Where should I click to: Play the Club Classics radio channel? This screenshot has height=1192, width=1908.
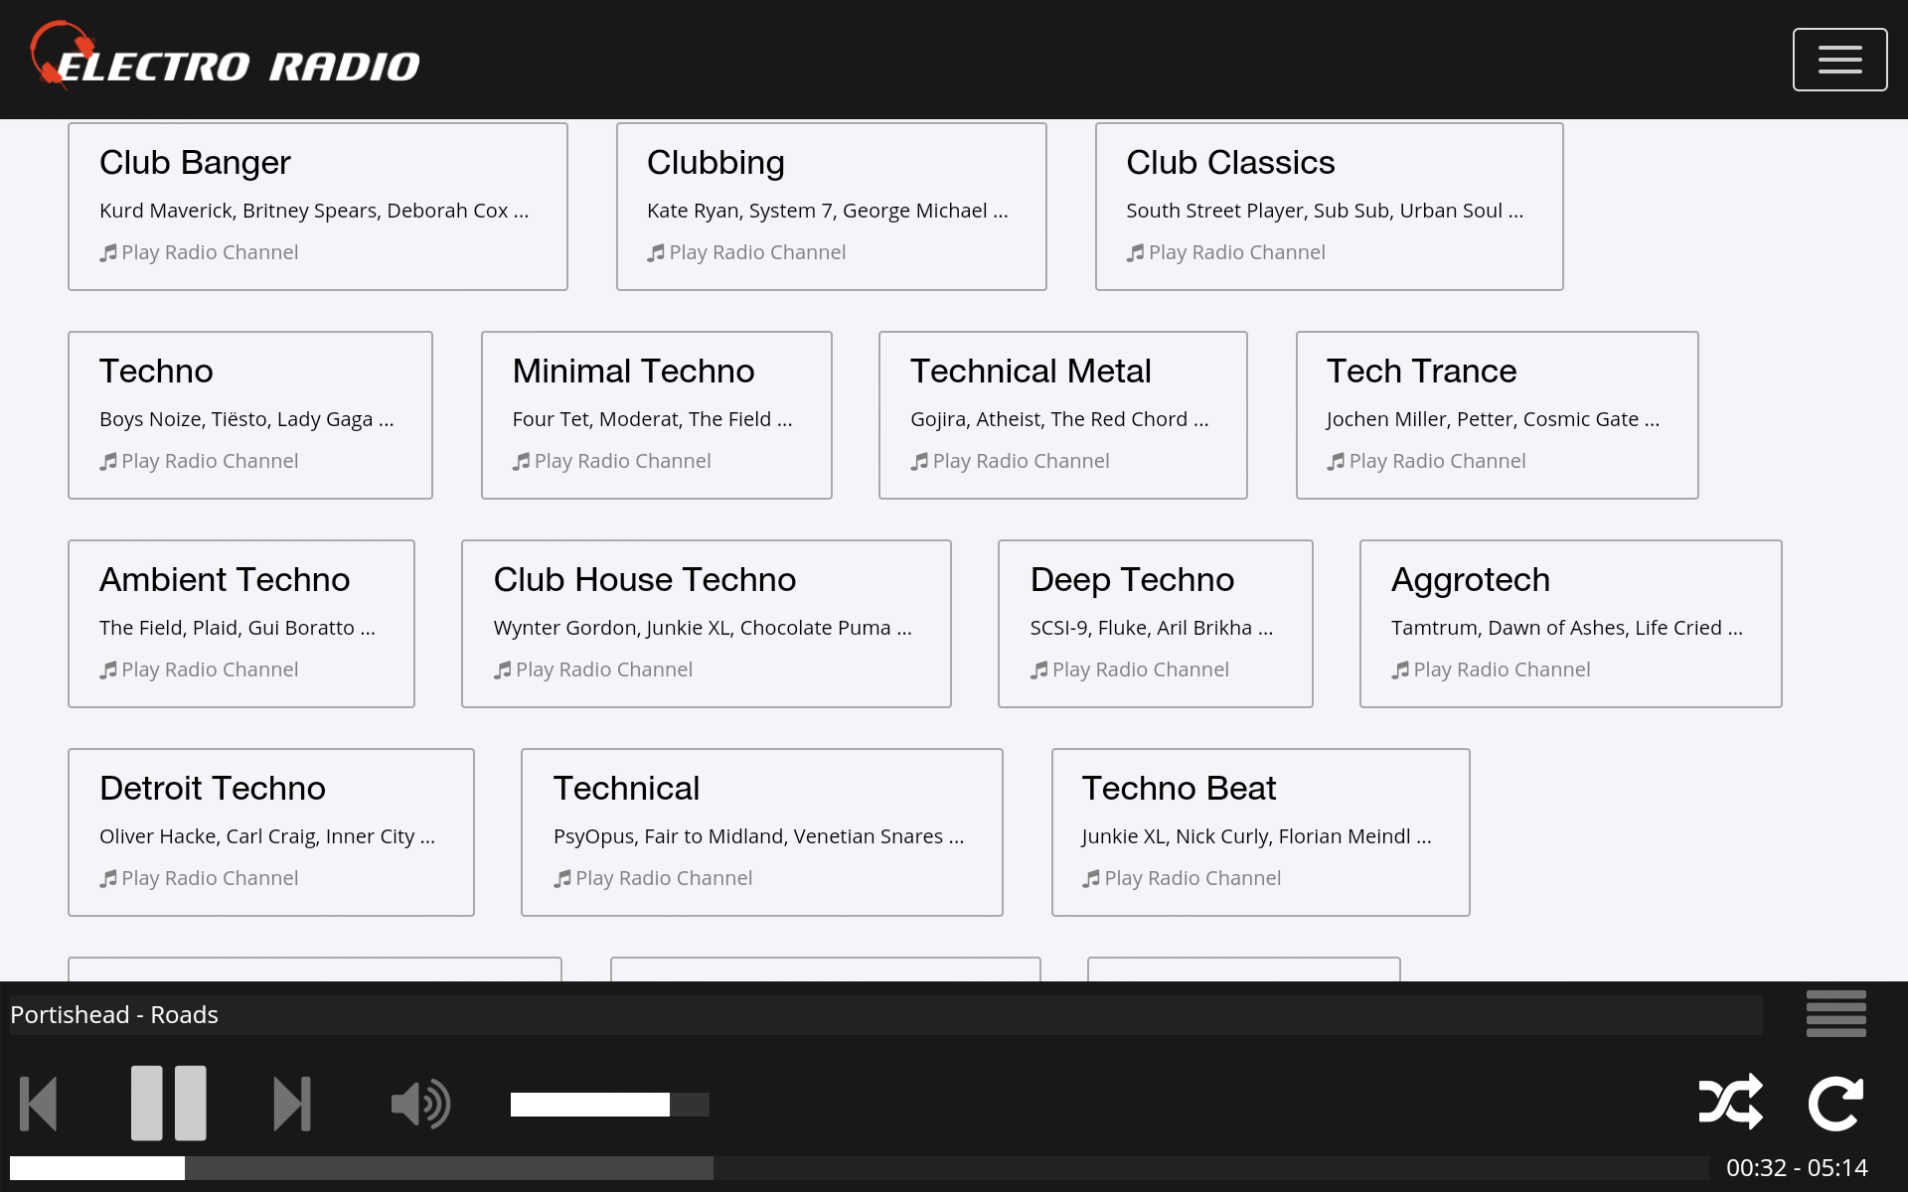coord(1225,252)
